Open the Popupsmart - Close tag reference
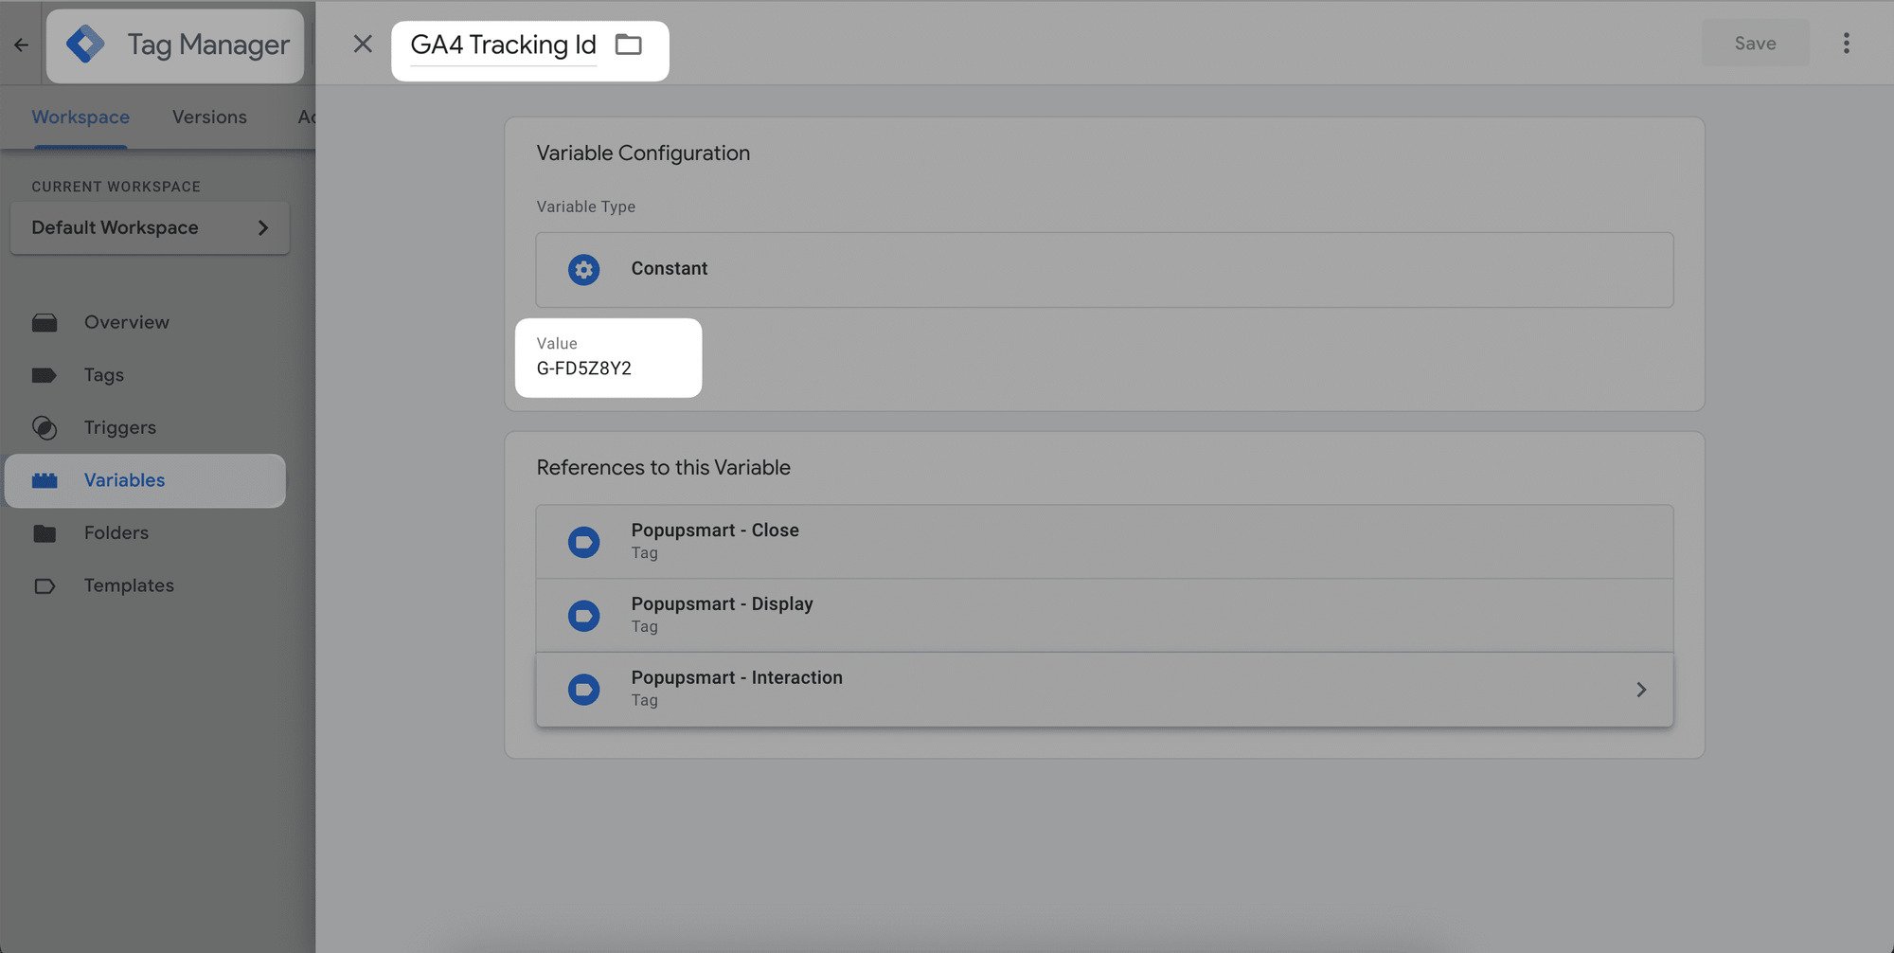 (1104, 542)
